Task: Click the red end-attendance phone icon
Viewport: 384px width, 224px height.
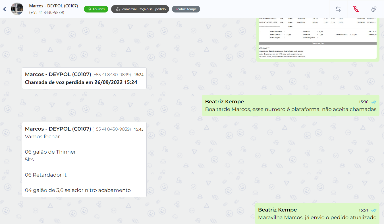Action: pos(356,9)
